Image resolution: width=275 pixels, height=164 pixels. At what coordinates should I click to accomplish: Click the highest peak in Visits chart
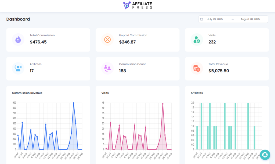[163, 104]
